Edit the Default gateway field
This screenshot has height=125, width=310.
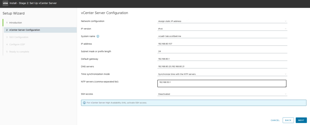(222, 59)
